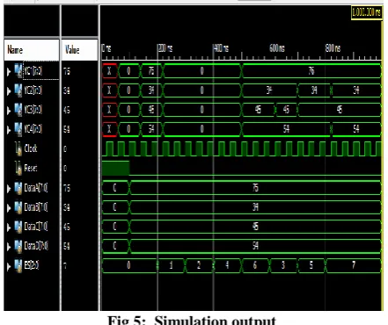Click the 75 segment in DataA waveform
This screenshot has width=388, height=325.
coord(256,188)
